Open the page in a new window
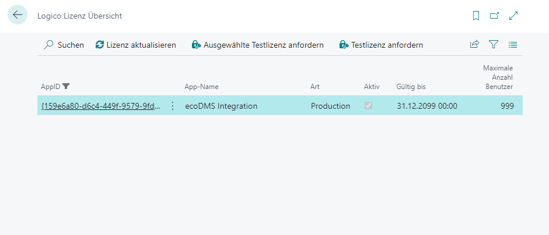The image size is (549, 235). 494,16
